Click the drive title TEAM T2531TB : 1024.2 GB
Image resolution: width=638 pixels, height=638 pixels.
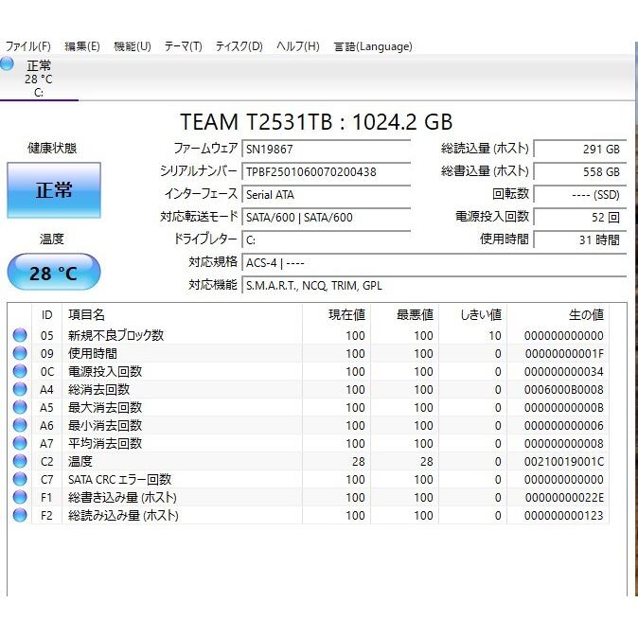point(316,122)
